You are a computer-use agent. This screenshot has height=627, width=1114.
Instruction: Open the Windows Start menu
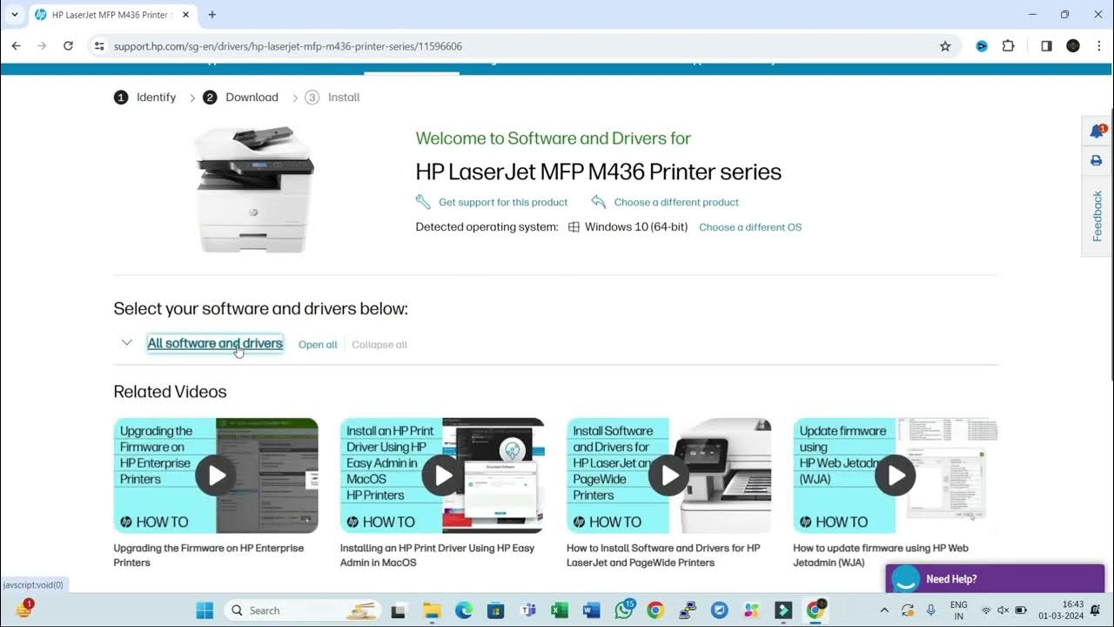205,610
